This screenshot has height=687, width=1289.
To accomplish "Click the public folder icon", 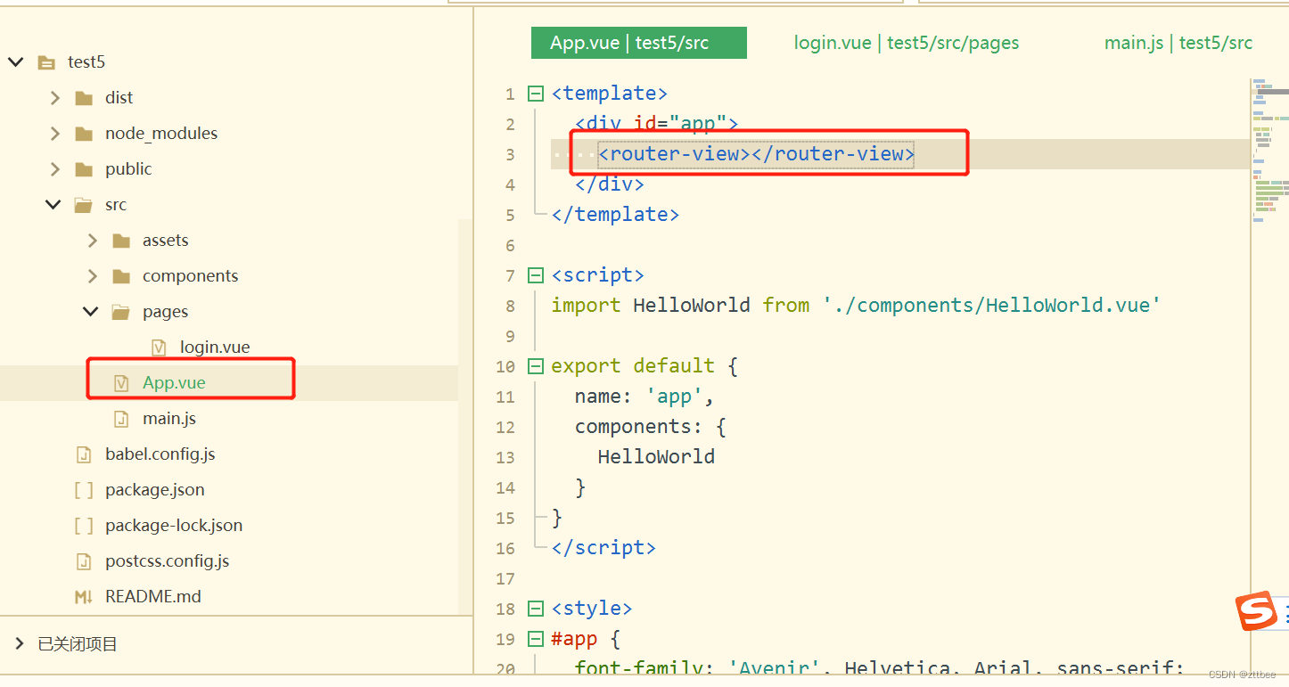I will [84, 169].
